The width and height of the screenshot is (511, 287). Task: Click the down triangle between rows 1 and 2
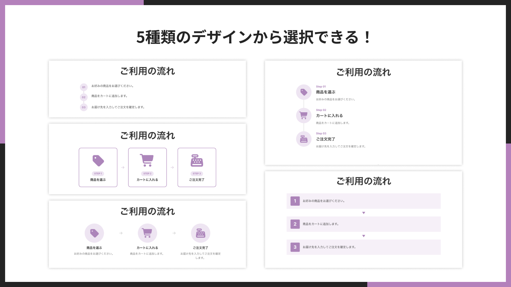[363, 213]
